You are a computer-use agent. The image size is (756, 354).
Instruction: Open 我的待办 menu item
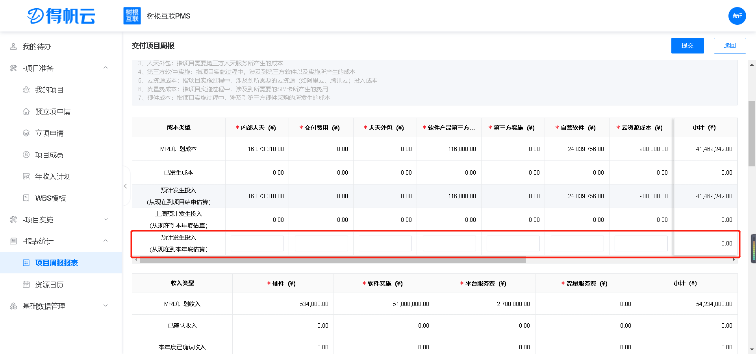[x=61, y=46]
